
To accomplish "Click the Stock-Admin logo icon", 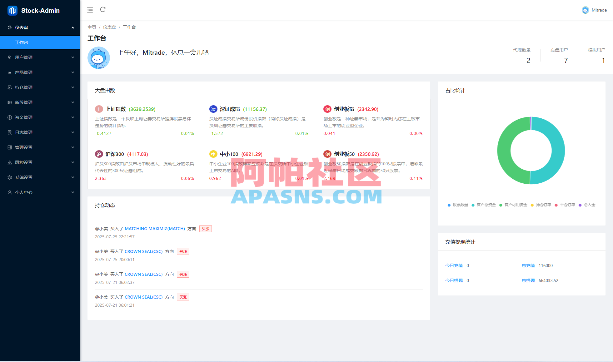I will point(11,10).
